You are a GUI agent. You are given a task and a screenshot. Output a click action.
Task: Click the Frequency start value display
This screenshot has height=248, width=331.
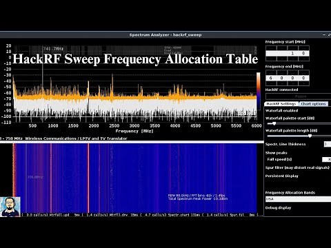288,53
